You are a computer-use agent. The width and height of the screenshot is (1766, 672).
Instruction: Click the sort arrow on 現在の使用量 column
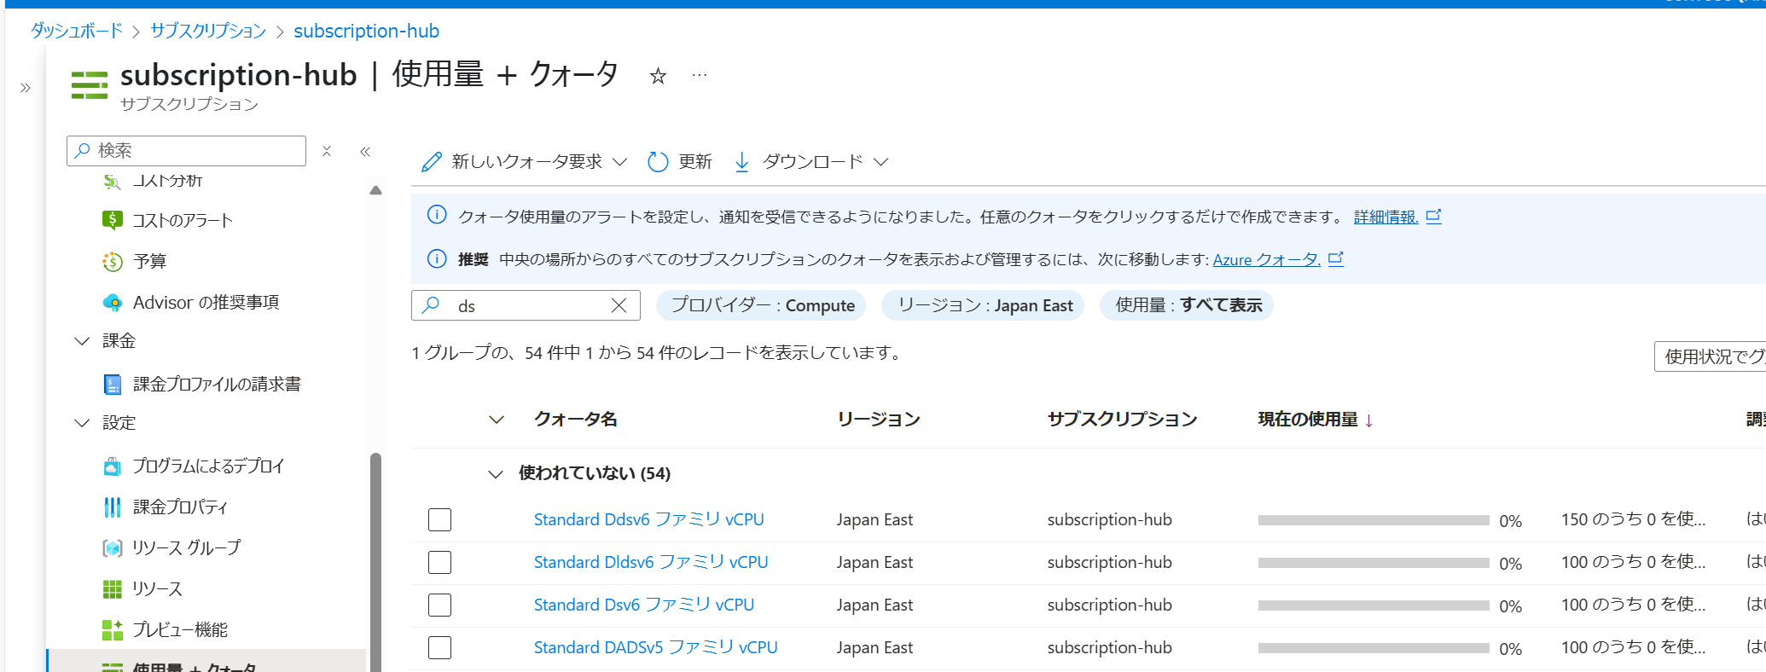coord(1369,420)
